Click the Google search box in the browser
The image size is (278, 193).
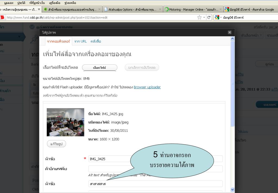pyautogui.click(x=250, y=17)
